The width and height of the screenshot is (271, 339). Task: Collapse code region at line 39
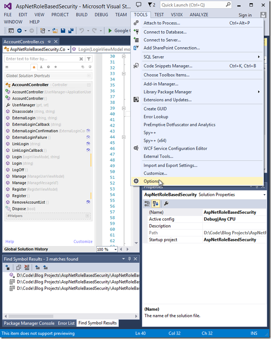point(124,108)
